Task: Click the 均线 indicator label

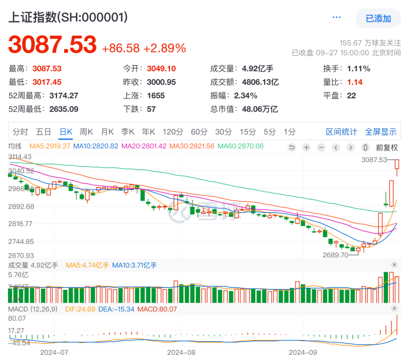Action: tap(15, 146)
